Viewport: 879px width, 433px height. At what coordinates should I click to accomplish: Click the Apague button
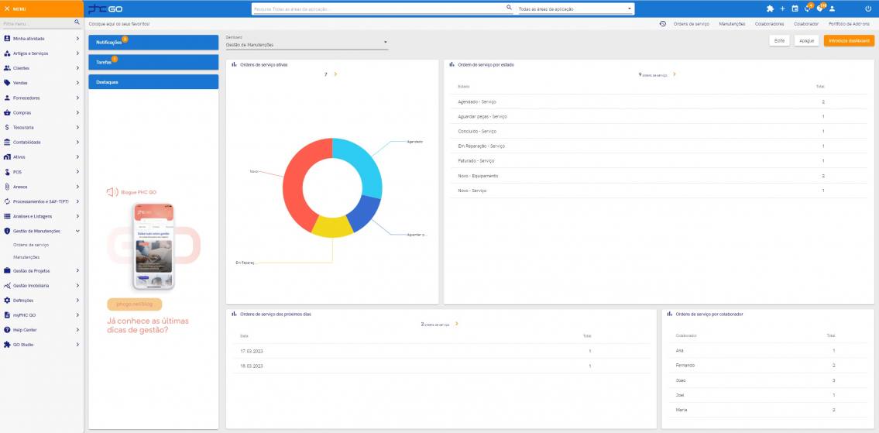click(x=807, y=40)
